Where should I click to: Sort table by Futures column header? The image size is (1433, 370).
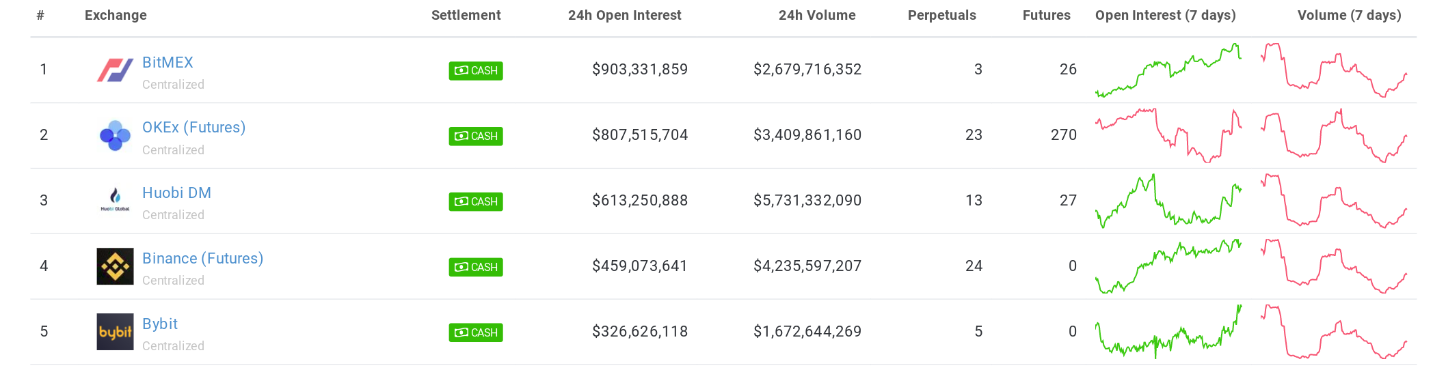pos(1046,15)
